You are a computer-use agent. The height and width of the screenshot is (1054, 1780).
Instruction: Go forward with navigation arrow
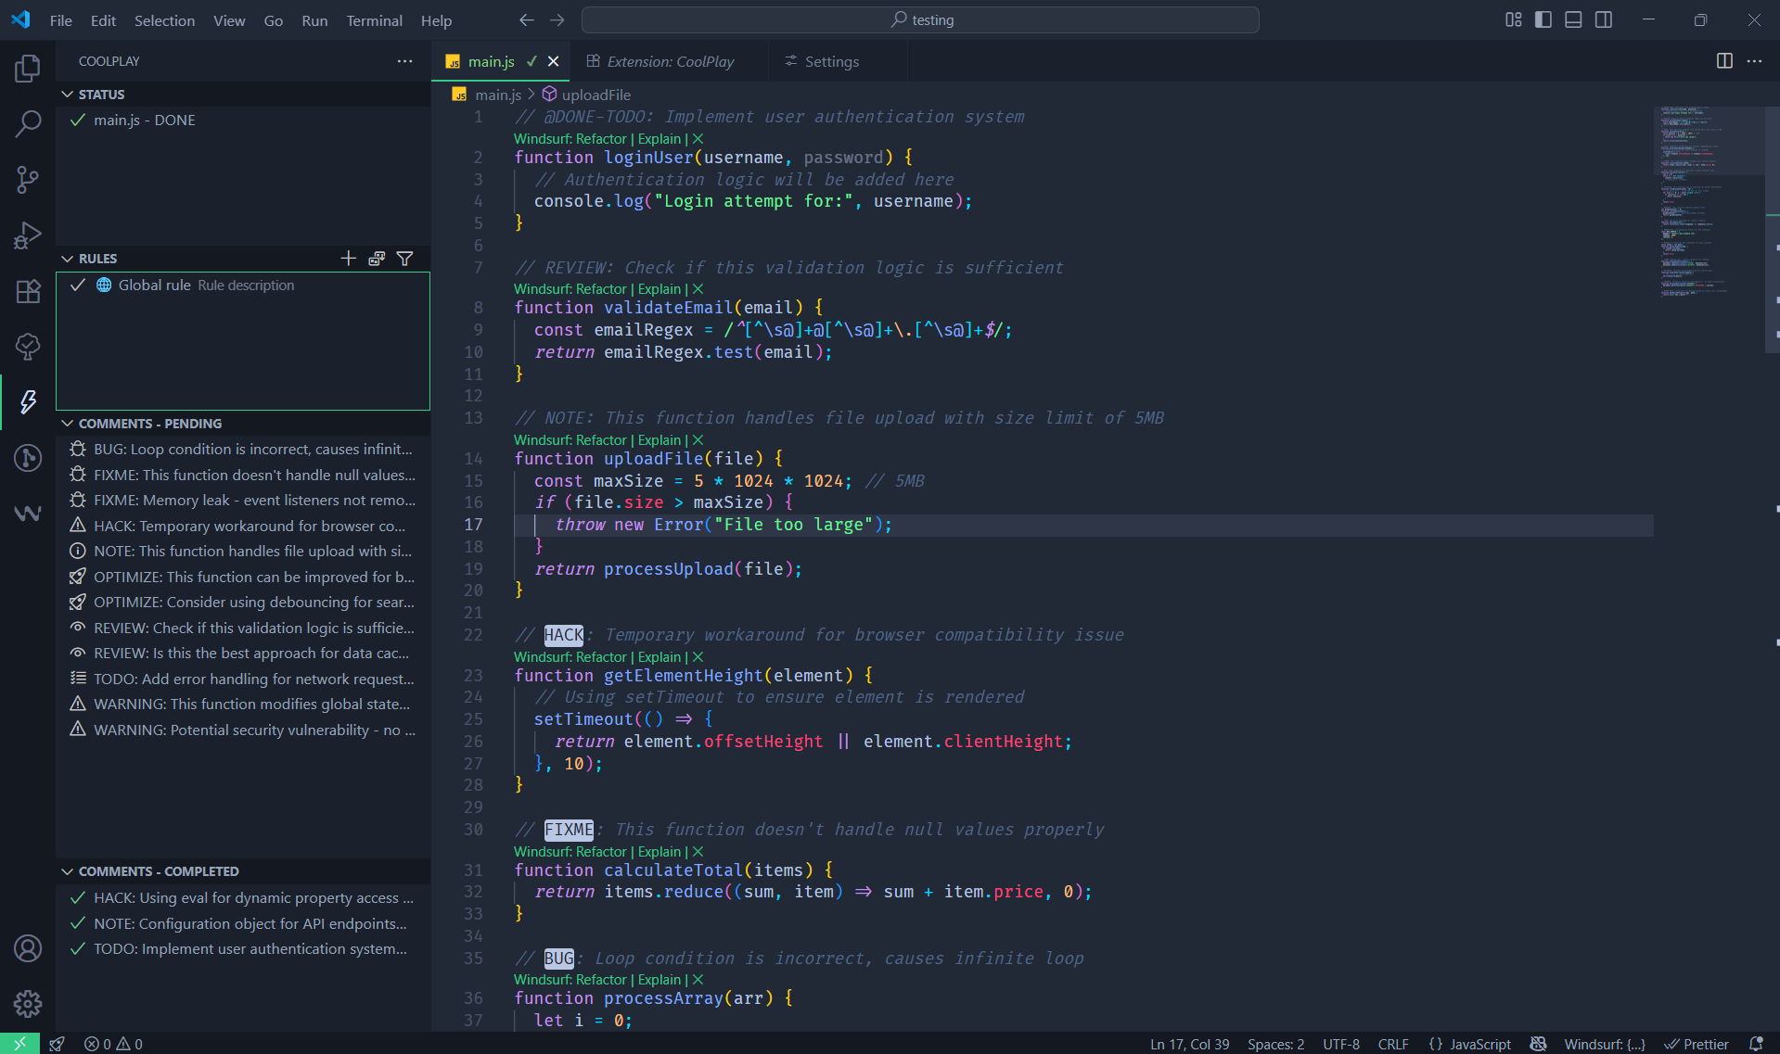[x=557, y=19]
